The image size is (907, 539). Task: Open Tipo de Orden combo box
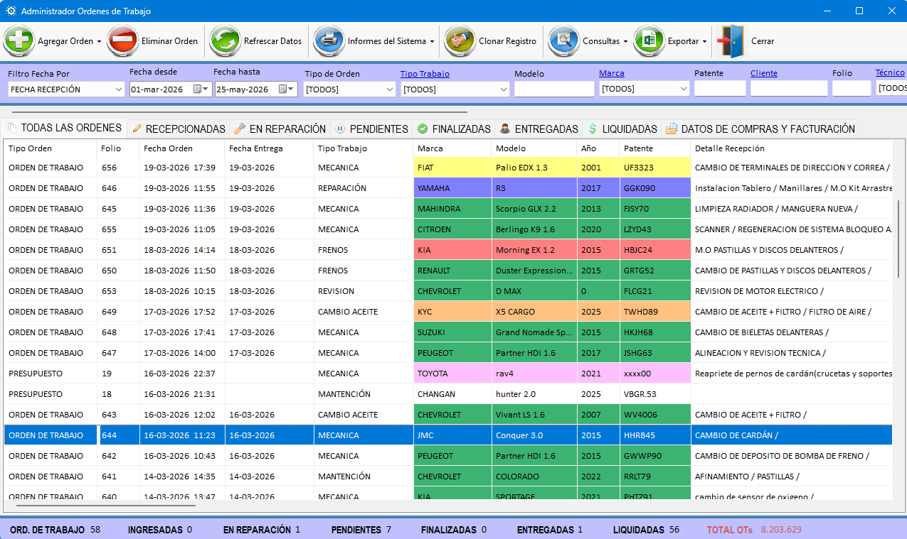click(x=349, y=89)
